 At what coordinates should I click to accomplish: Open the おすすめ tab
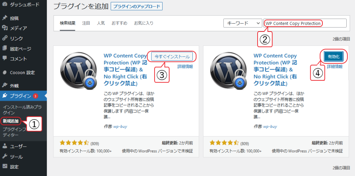click(119, 23)
